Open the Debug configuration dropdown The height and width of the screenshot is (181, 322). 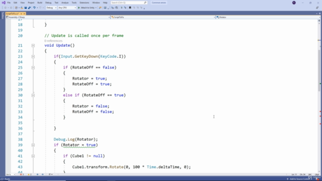coord(51,8)
